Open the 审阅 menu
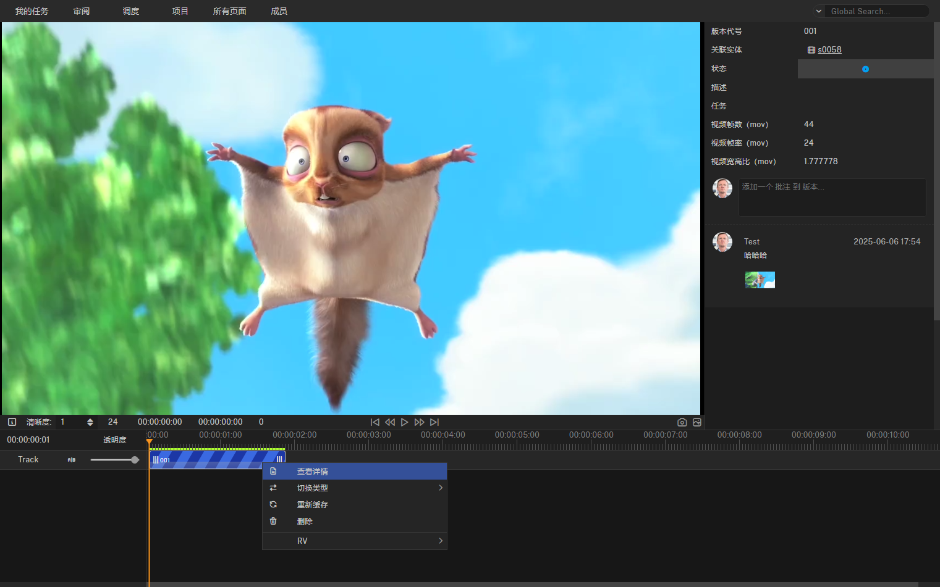 click(x=82, y=11)
